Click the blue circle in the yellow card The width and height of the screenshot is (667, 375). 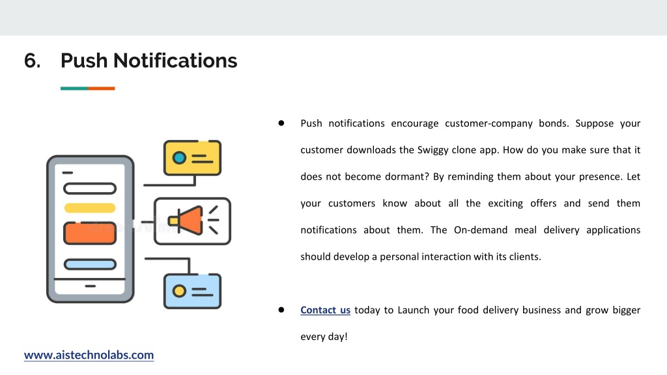pos(179,158)
